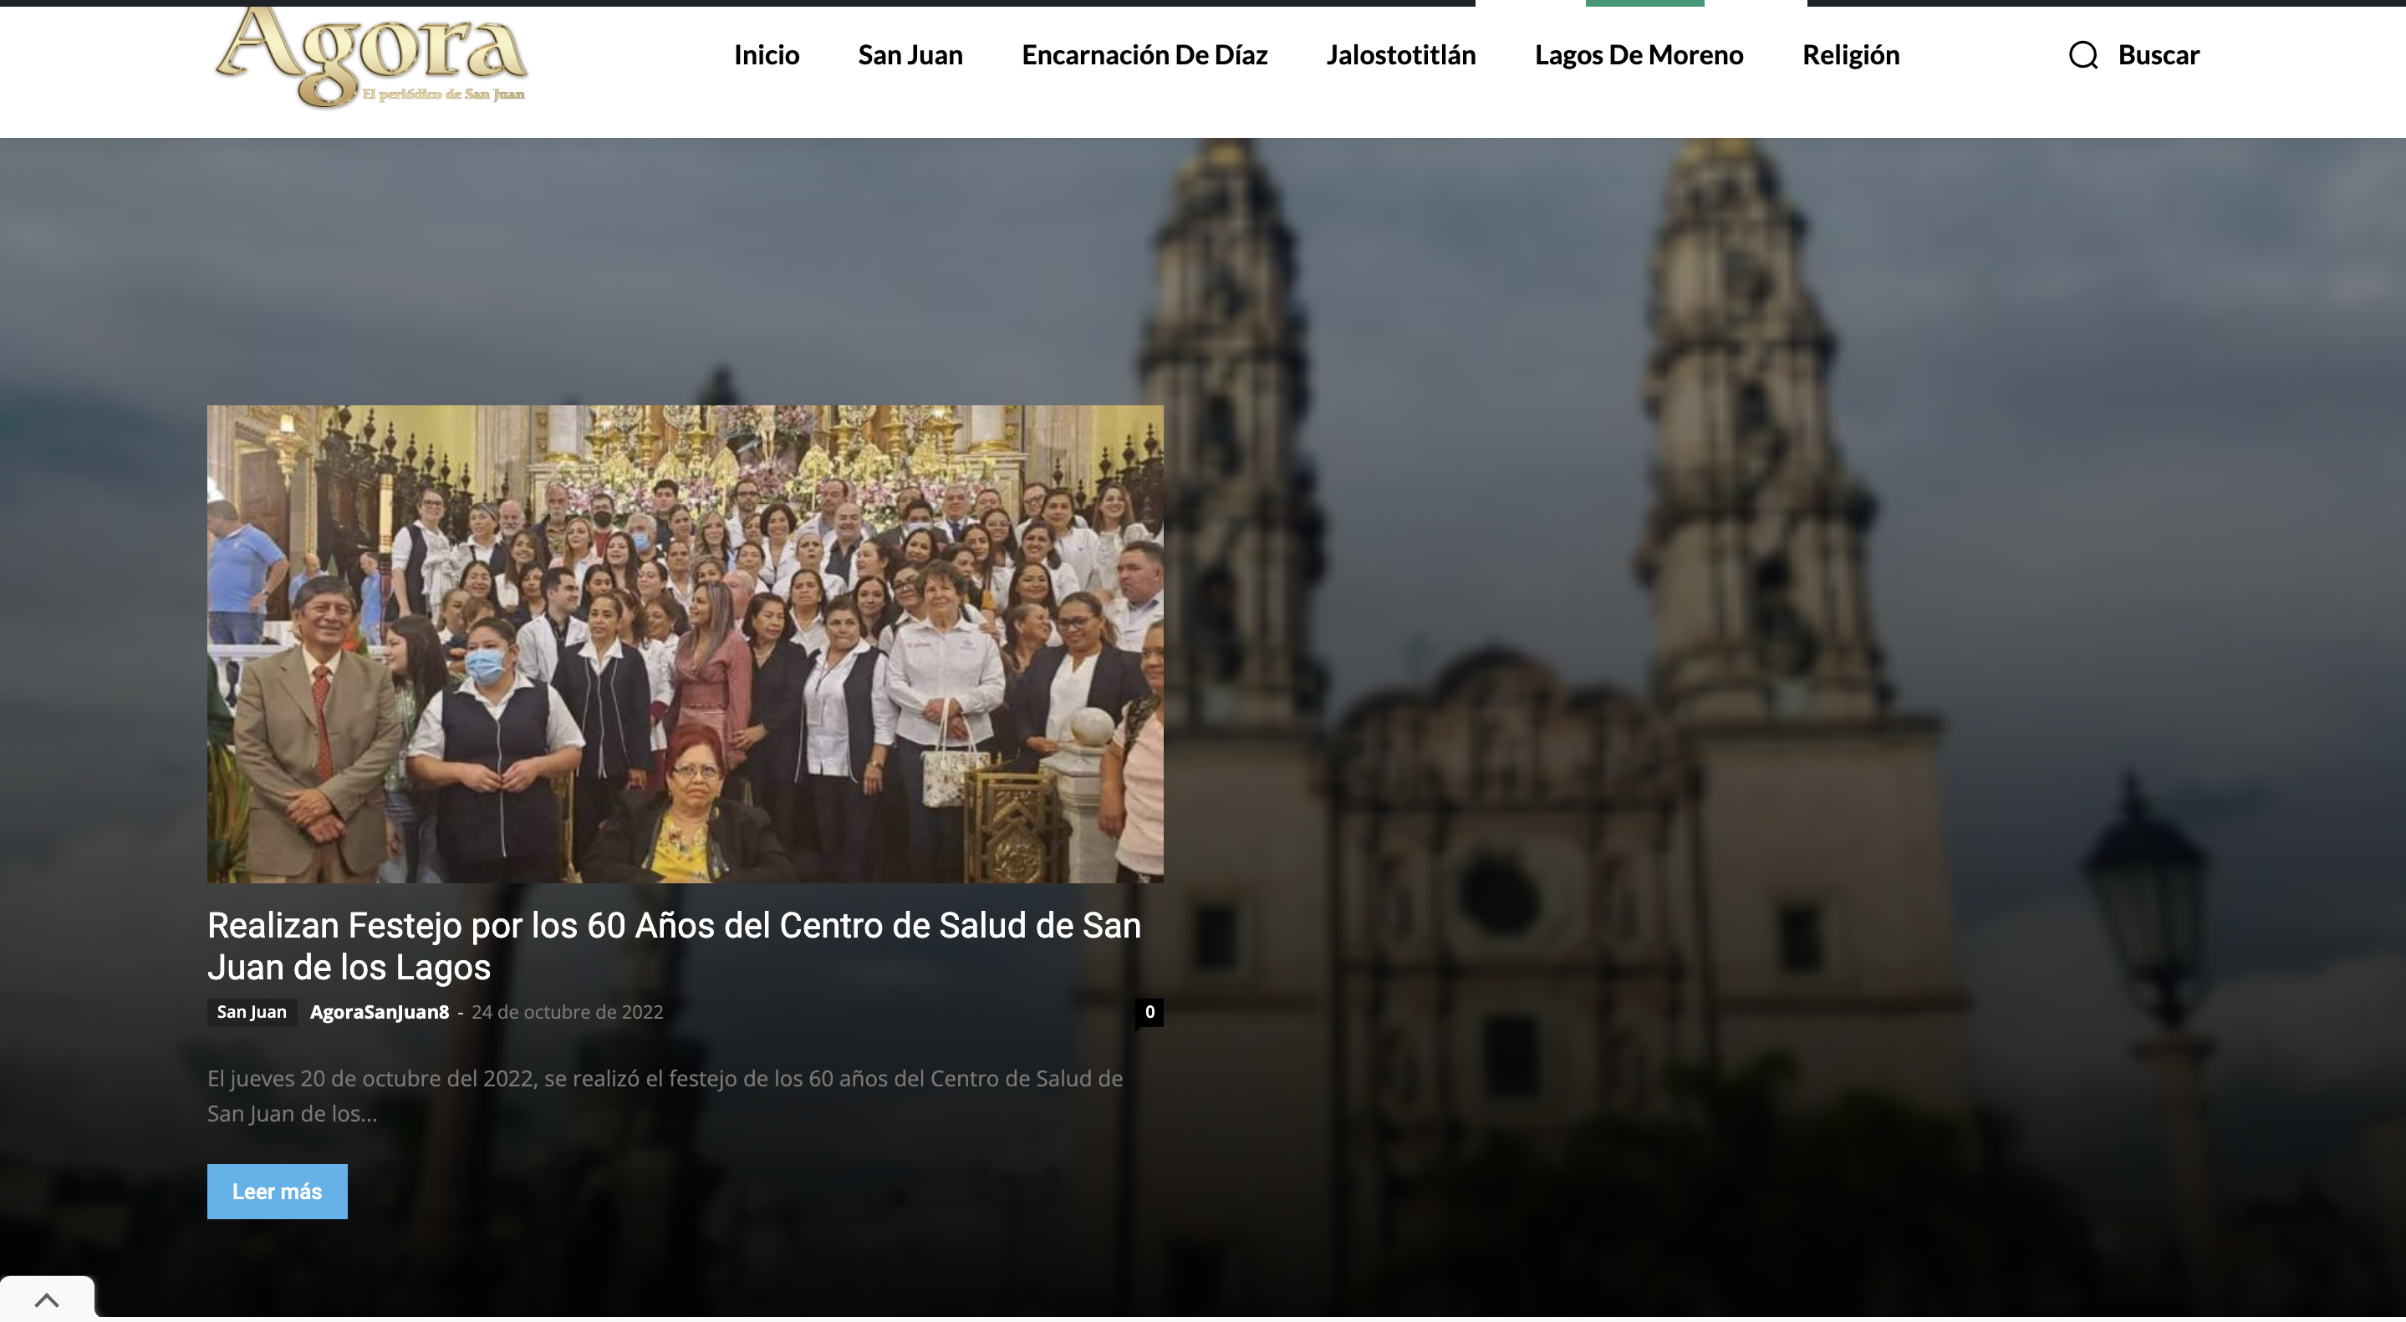This screenshot has width=2406, height=1322.
Task: Click the date 24 de octubre de 2022
Action: (x=567, y=1012)
